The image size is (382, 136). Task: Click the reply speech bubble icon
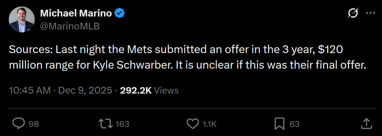coord(19,124)
